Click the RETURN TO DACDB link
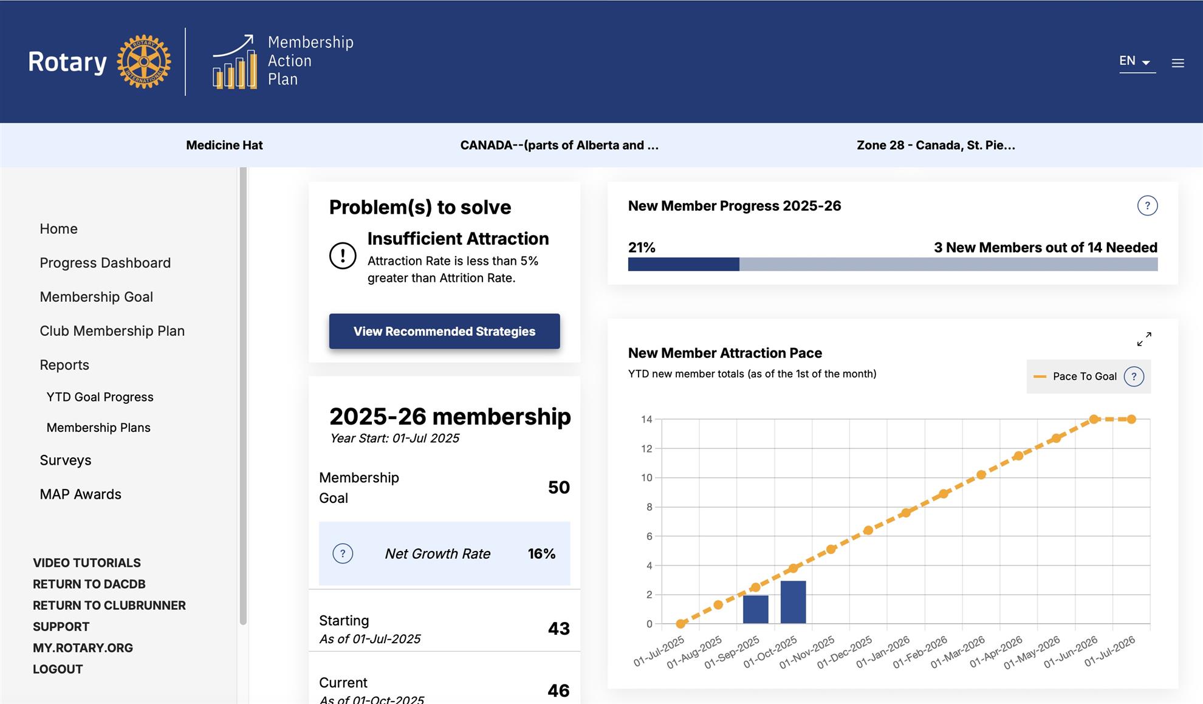Screen dimensions: 1203x704 89,584
